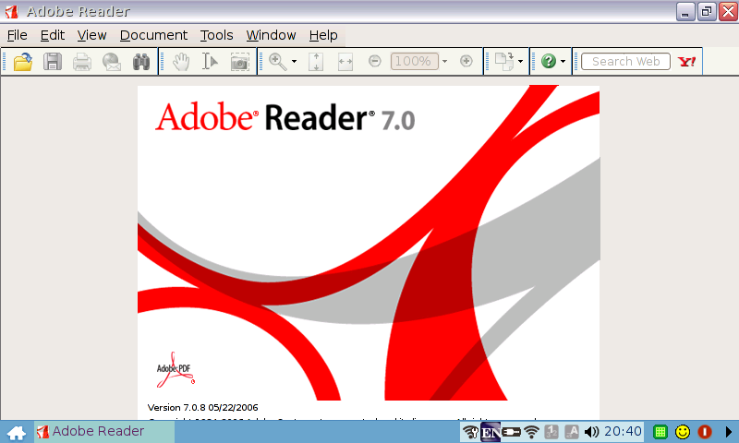Toggle the Caps Lock A indicator

pyautogui.click(x=572, y=432)
